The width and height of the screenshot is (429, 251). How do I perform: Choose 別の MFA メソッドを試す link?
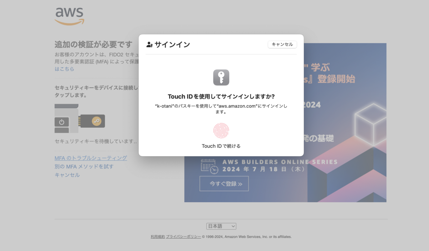point(84,167)
